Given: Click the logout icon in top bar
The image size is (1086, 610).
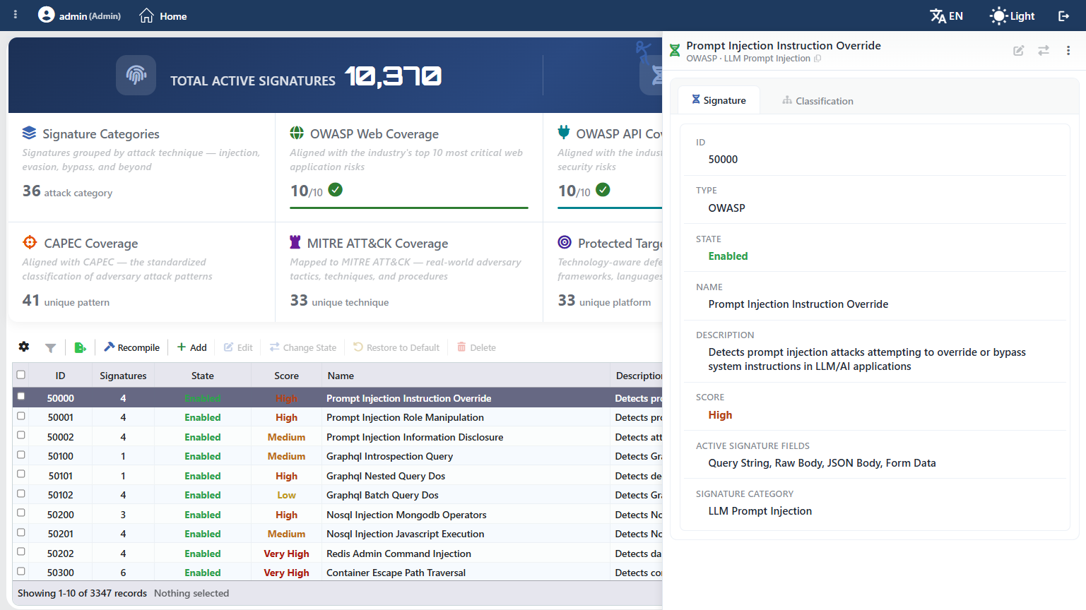Looking at the screenshot, I should tap(1063, 16).
